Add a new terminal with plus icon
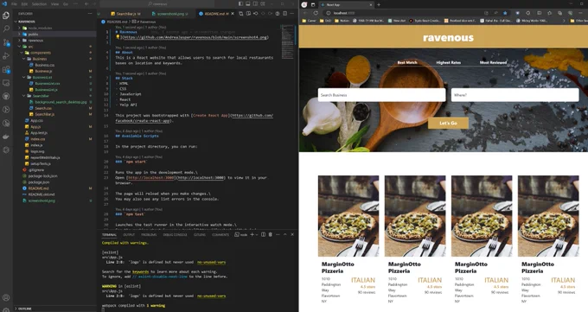The height and width of the screenshot is (312, 588). 252,234
